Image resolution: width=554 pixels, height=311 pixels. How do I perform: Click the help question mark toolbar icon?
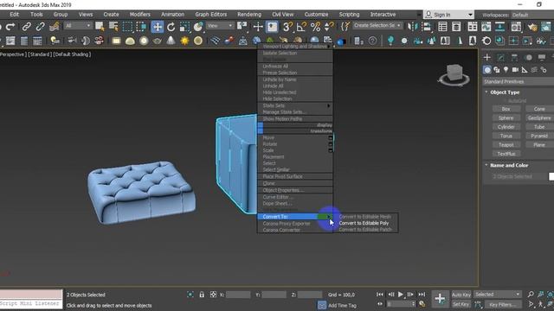pyautogui.click(x=372, y=41)
